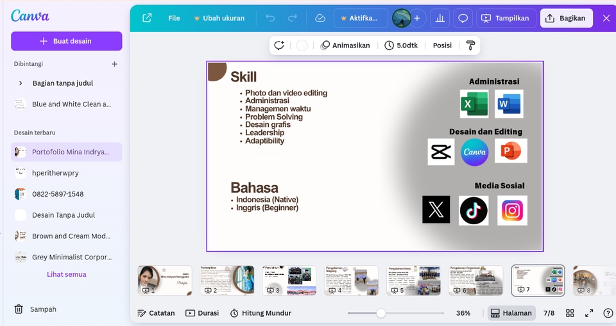Select TikTok icon on slide
Image resolution: width=616 pixels, height=326 pixels.
click(x=474, y=211)
